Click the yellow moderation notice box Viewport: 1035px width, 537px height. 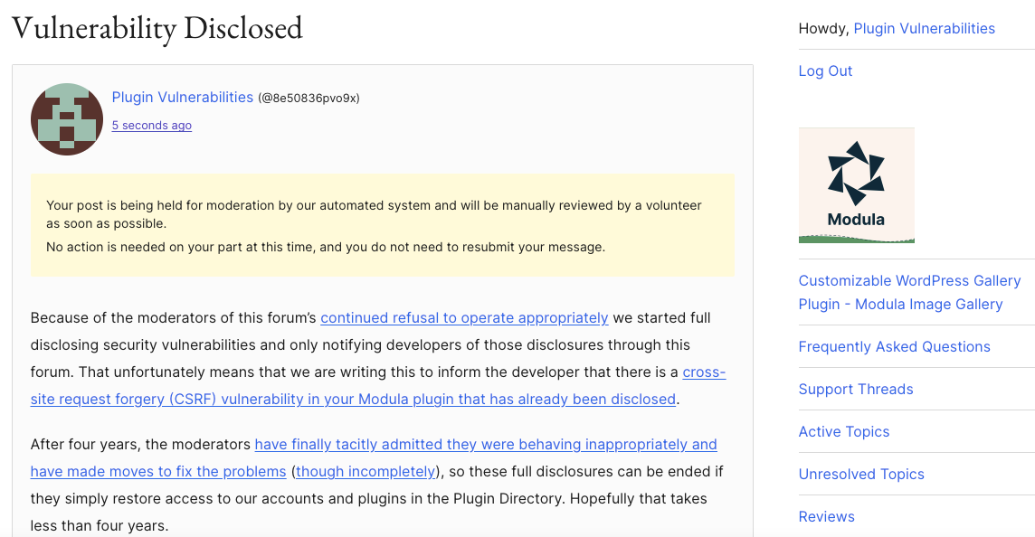(382, 225)
